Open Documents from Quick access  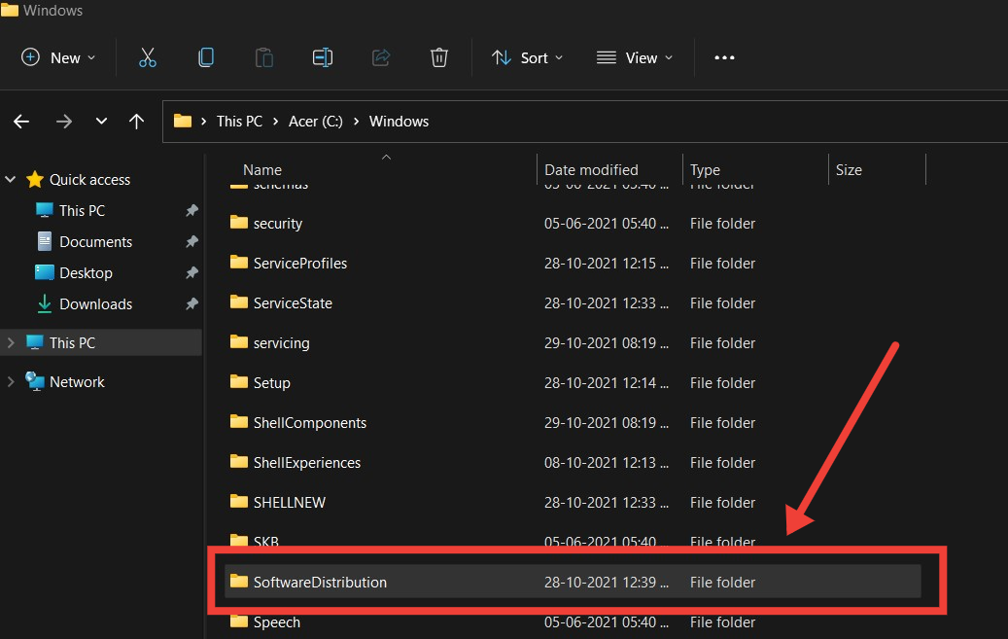[95, 242]
